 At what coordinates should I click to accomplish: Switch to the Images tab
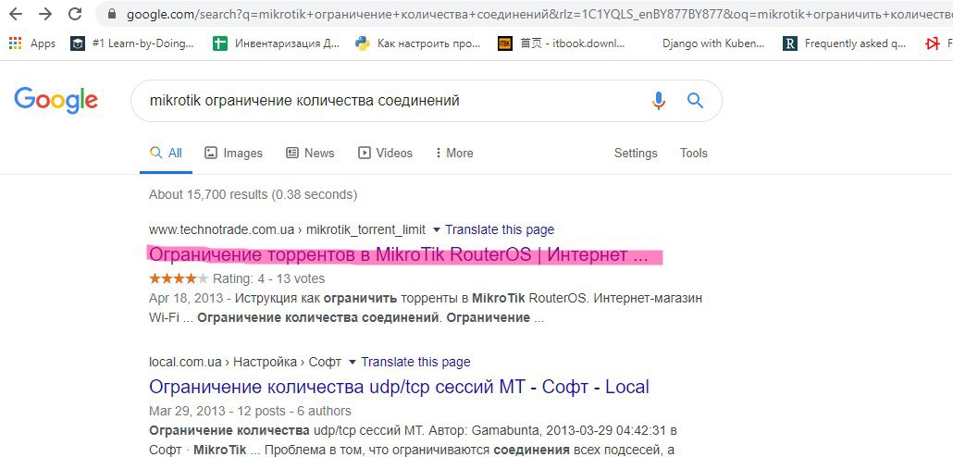click(233, 154)
